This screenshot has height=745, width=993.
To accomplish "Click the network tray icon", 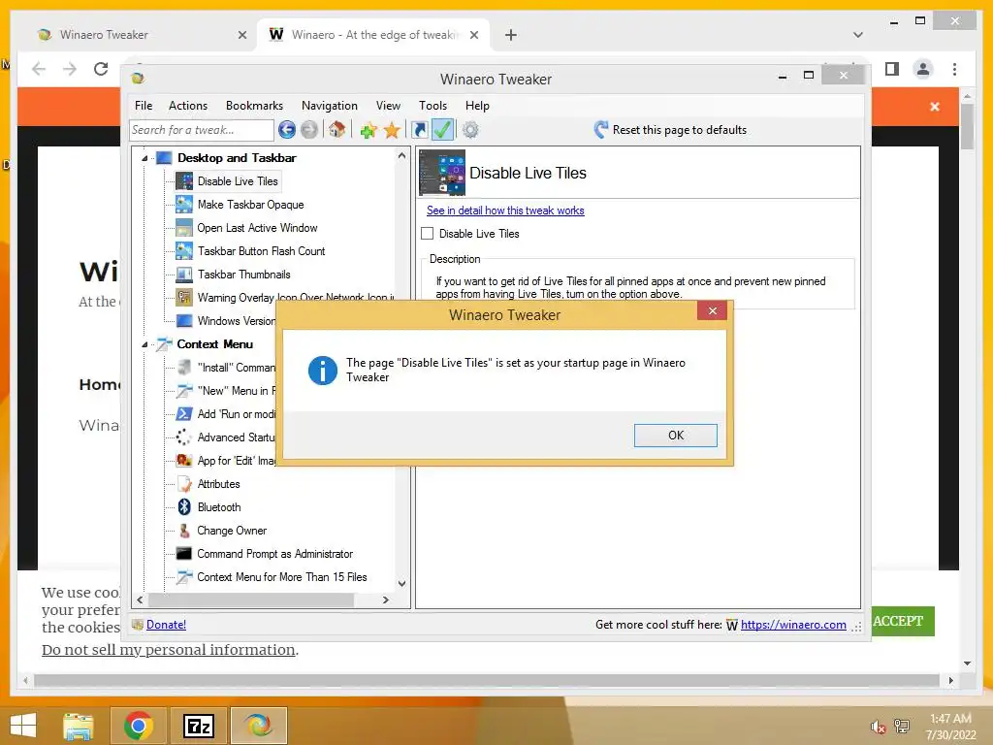I will (x=902, y=727).
